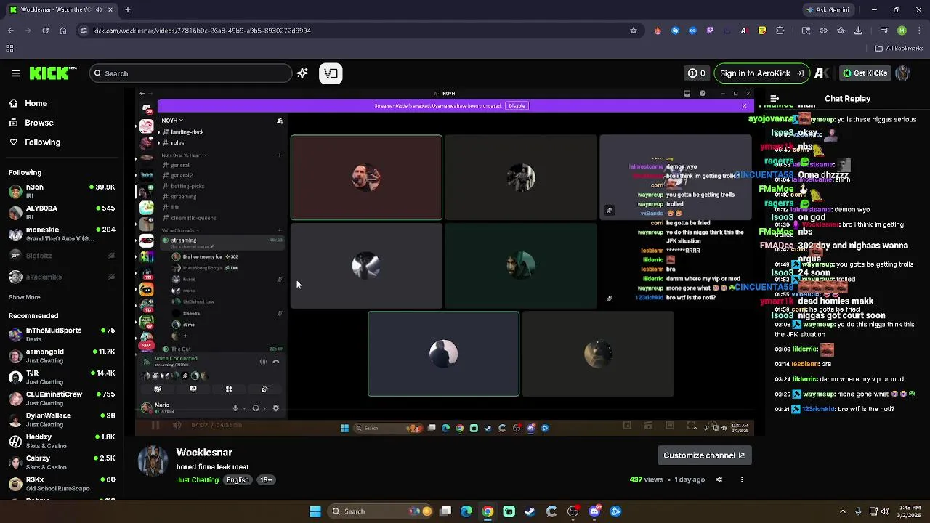Click Customize channel button
This screenshot has width=930, height=523.
704,455
